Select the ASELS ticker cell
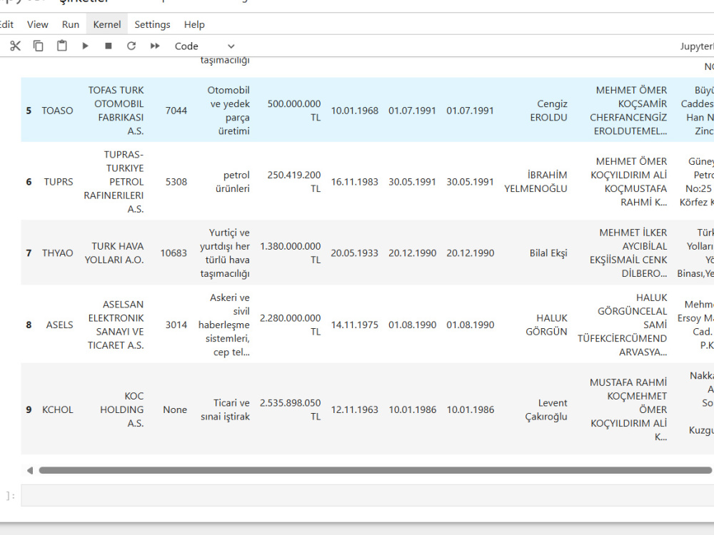Viewport: 714px width, 535px height. [x=59, y=325]
